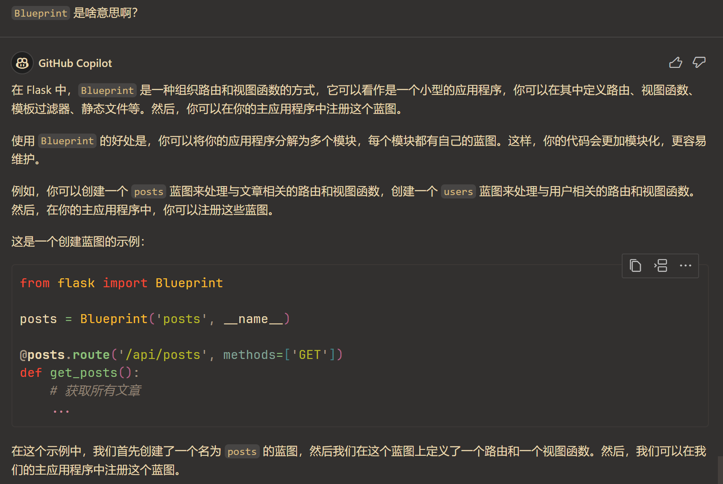The image size is (723, 484).
Task: Click the '这是一个创建蓝图的示例:' sentence
Action: [x=78, y=242]
